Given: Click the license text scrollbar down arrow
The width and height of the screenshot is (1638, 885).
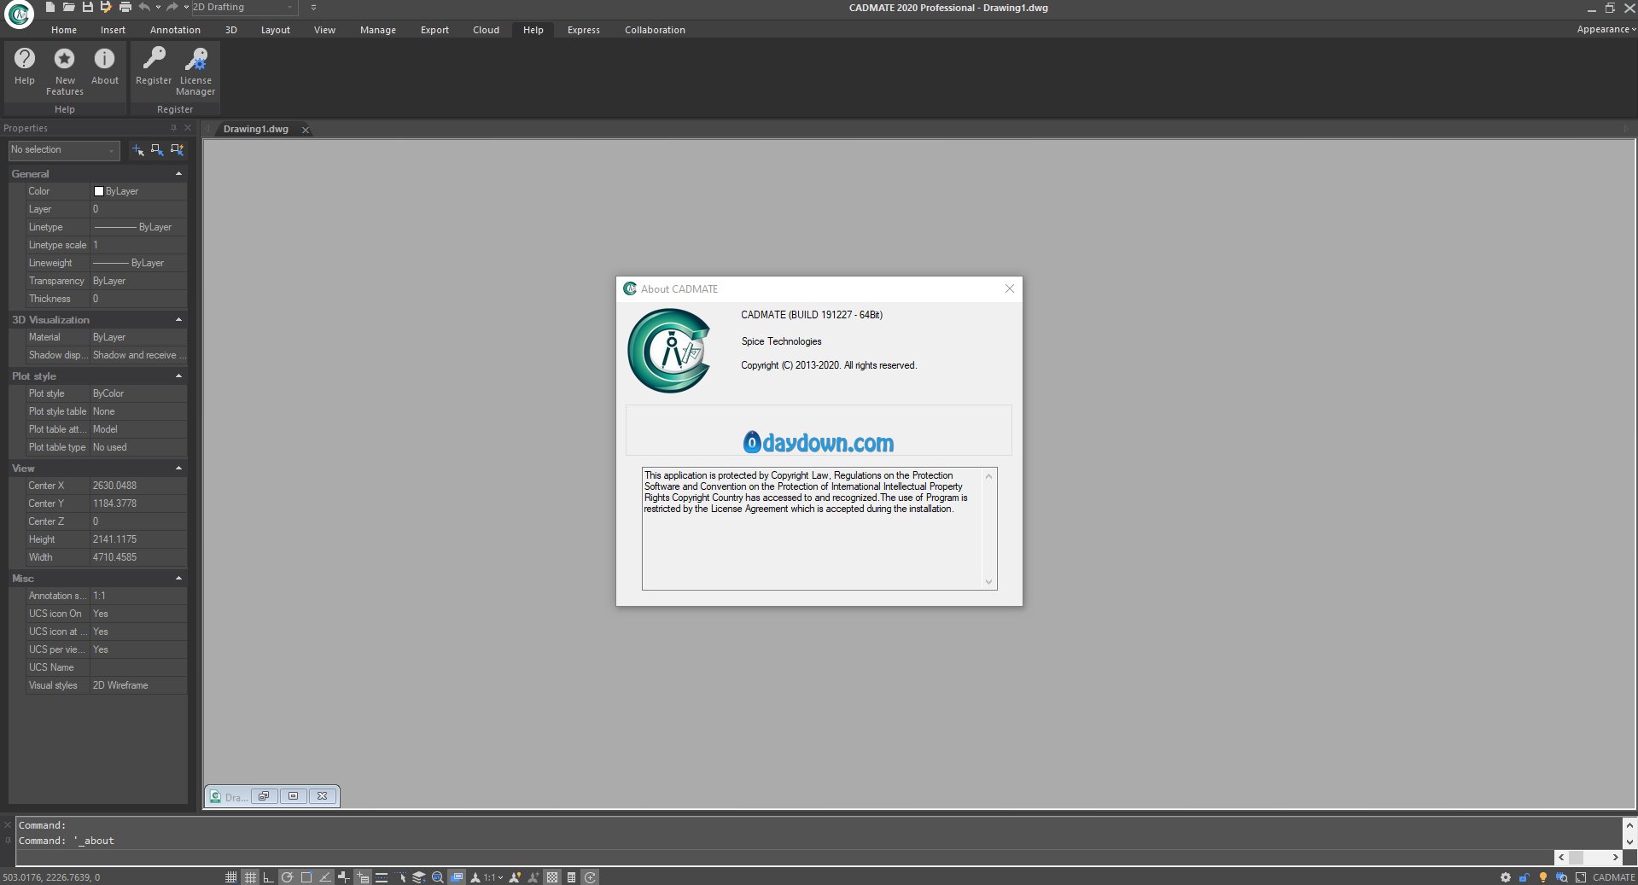Looking at the screenshot, I should [x=988, y=582].
